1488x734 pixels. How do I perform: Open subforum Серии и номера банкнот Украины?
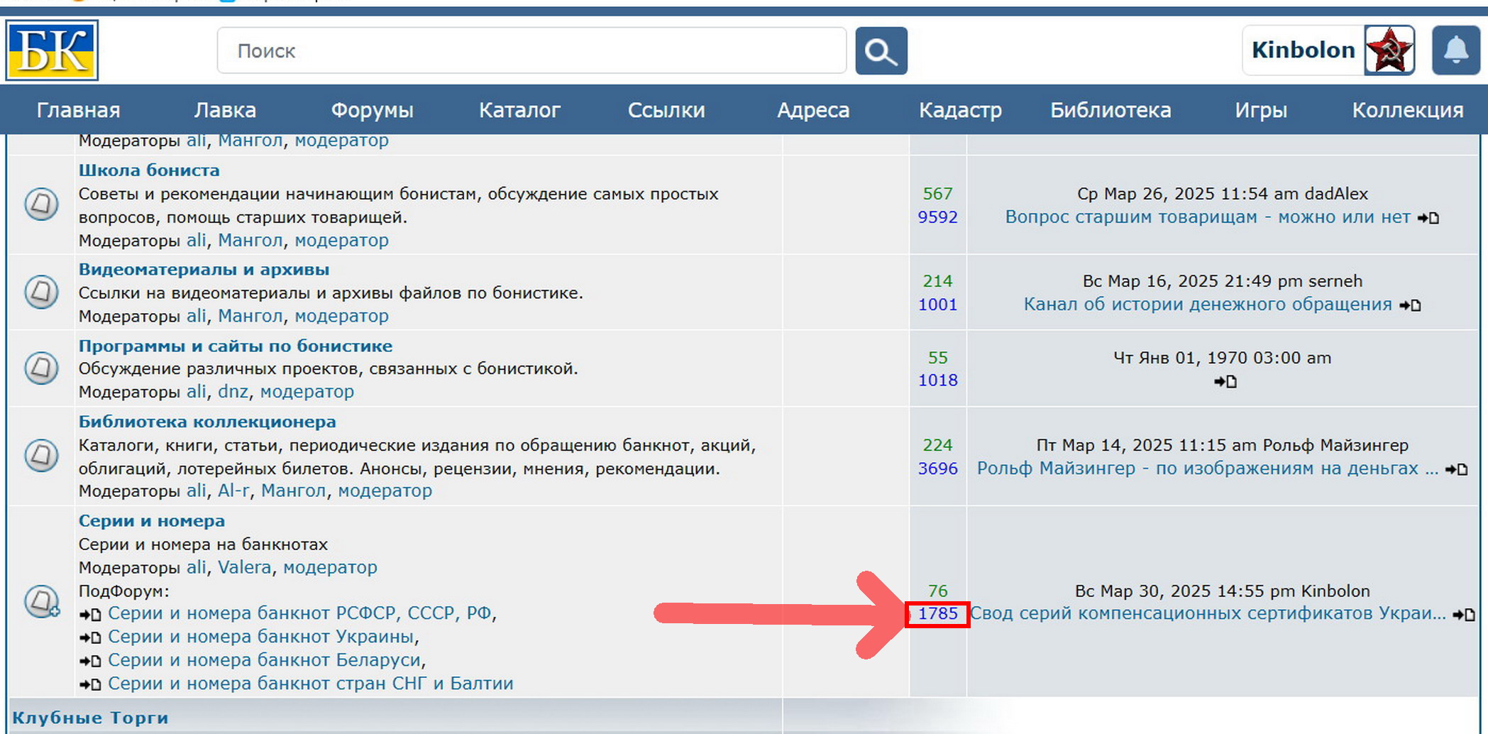tap(260, 637)
